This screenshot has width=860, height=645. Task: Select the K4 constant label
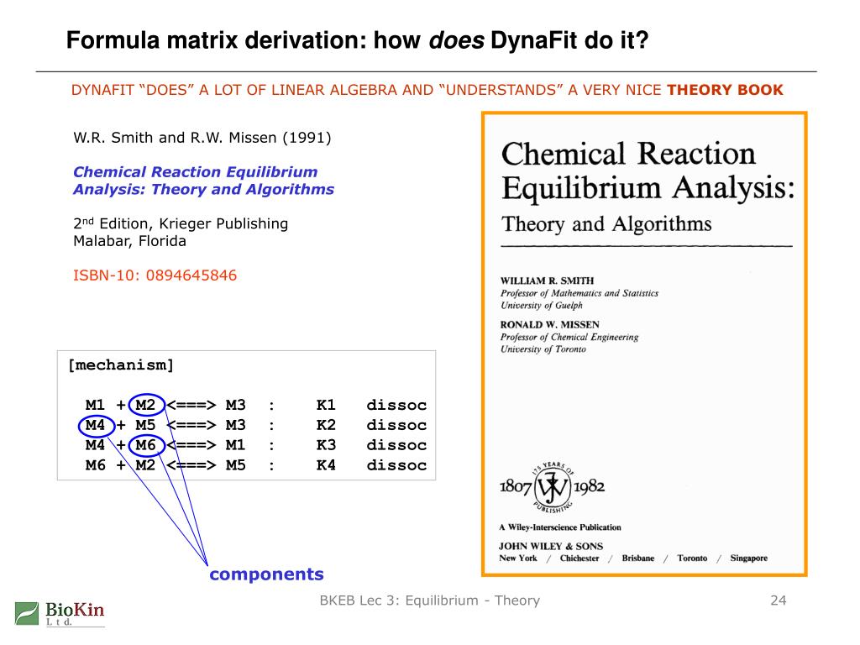coord(326,465)
